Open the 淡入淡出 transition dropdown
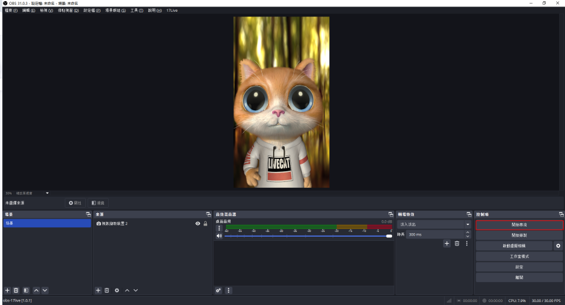565x305 pixels. [x=435, y=224]
